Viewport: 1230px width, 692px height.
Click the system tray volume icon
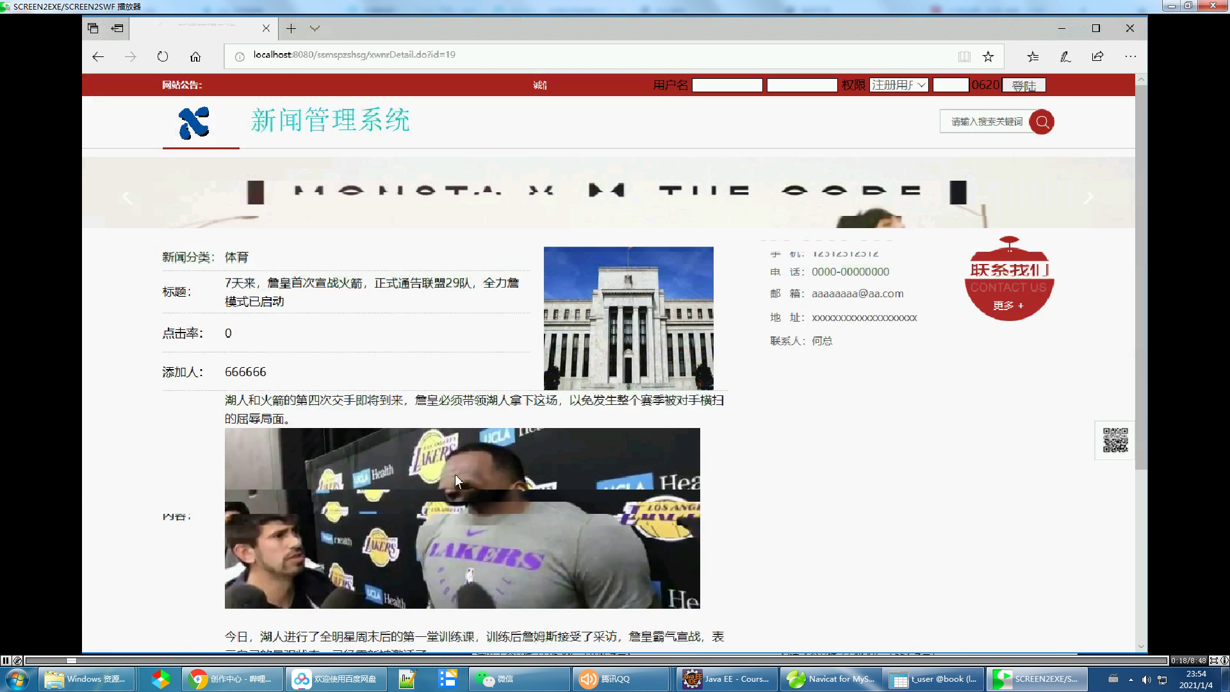(x=1146, y=680)
